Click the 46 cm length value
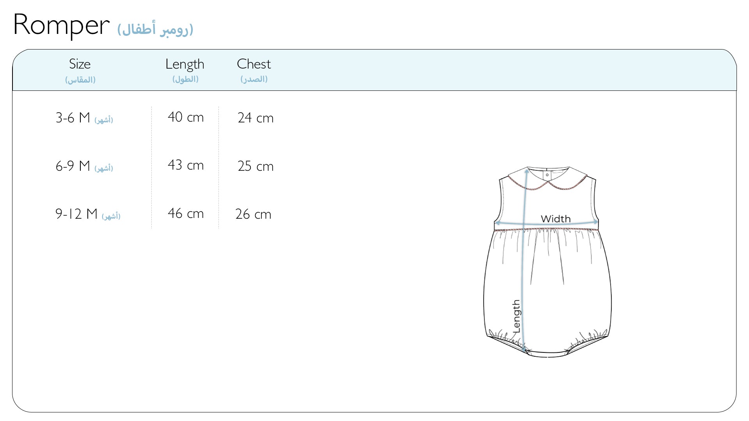The image size is (749, 421). [186, 213]
